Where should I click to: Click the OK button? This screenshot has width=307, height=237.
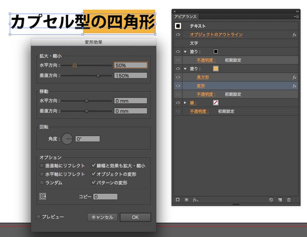pyautogui.click(x=135, y=217)
